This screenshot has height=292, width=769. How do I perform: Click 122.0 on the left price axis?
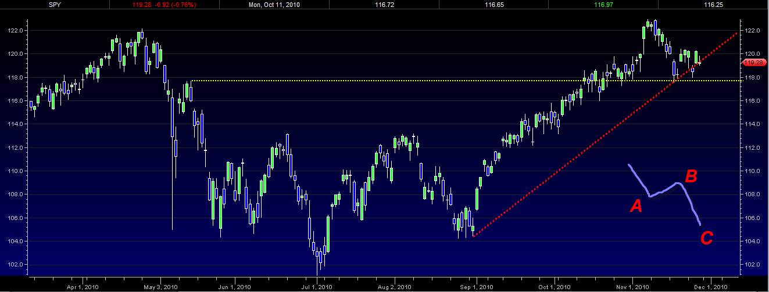(x=16, y=30)
